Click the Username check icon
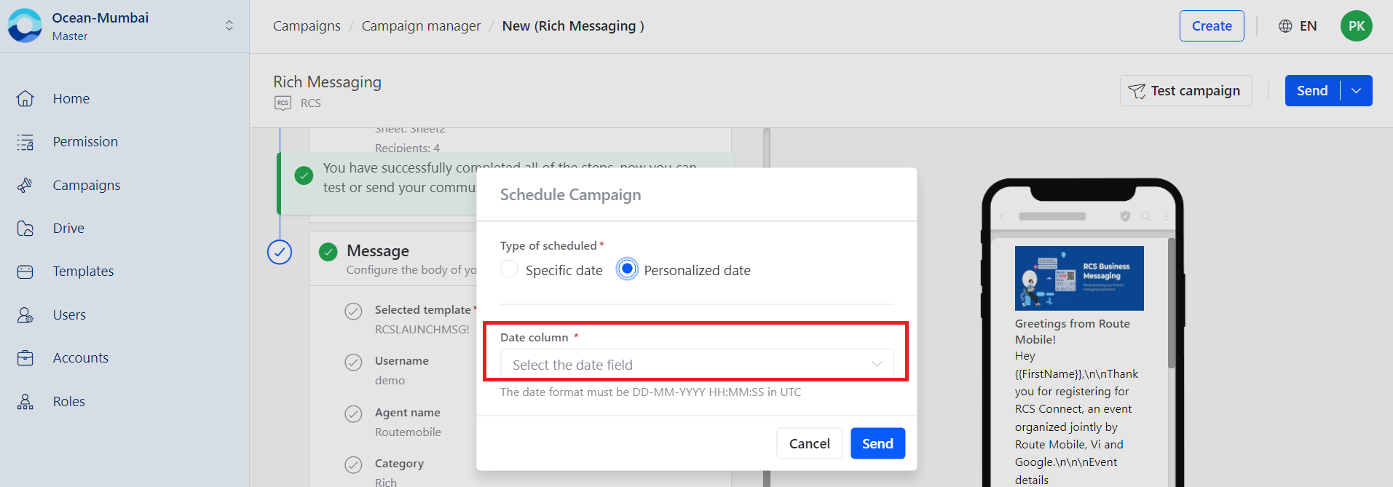 click(x=353, y=363)
